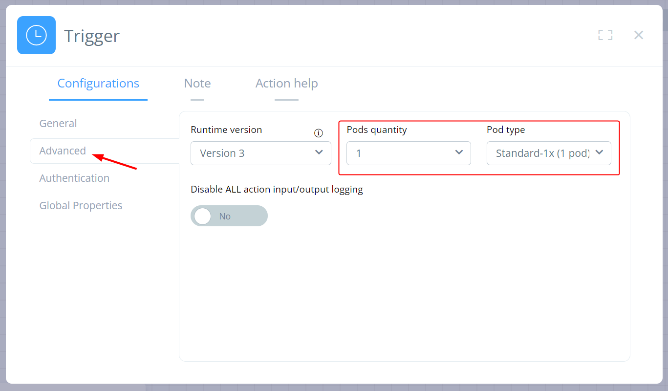
Task: Expand the dialog with the fullscreen icon
Action: pos(605,35)
